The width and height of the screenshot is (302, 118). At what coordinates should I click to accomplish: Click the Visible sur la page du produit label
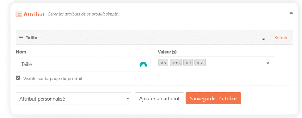pyautogui.click(x=53, y=78)
